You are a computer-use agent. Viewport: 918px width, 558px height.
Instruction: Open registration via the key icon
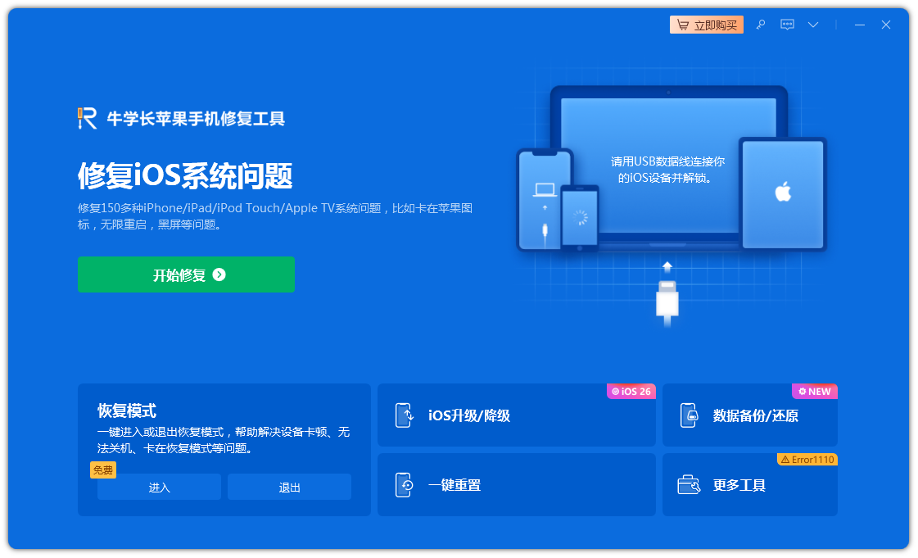coord(761,25)
